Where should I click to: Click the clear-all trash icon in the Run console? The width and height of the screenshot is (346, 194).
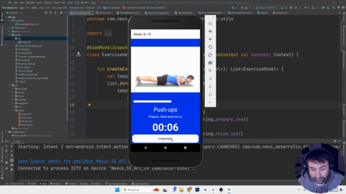point(12,169)
